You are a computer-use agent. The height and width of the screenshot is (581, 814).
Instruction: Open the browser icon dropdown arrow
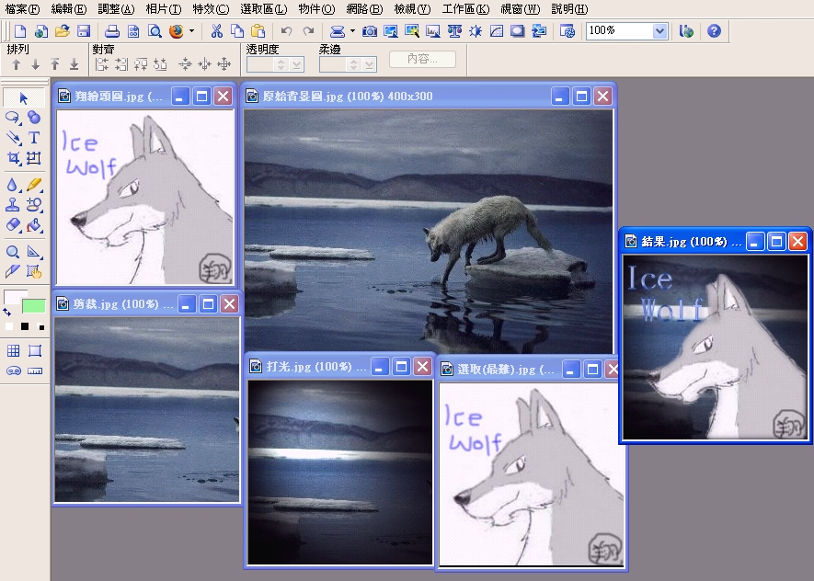tap(191, 30)
